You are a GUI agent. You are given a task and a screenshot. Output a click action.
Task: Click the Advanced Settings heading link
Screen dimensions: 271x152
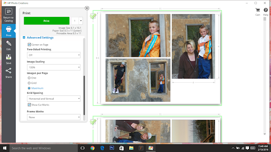tap(40, 38)
